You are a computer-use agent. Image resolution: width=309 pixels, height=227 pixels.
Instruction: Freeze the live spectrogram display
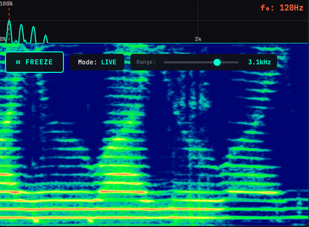(x=34, y=62)
